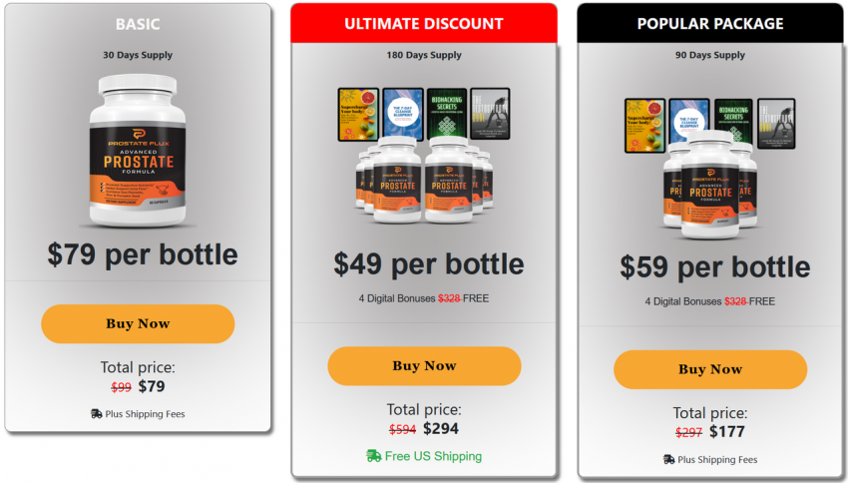Click the Testosterone Code ebook in Ultimate Discount

(x=490, y=112)
